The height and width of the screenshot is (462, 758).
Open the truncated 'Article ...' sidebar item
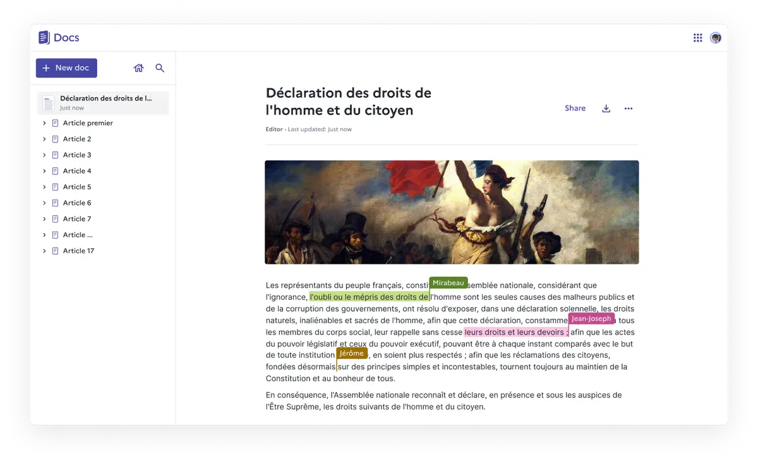click(78, 235)
